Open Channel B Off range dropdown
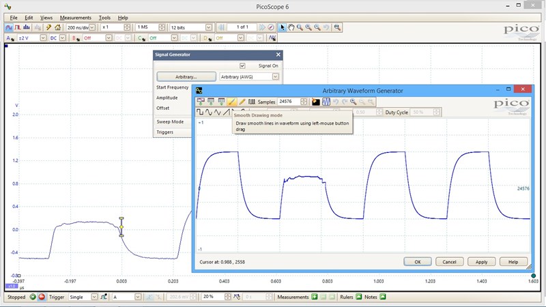Viewport: 546px width, 307px height. [x=109, y=38]
